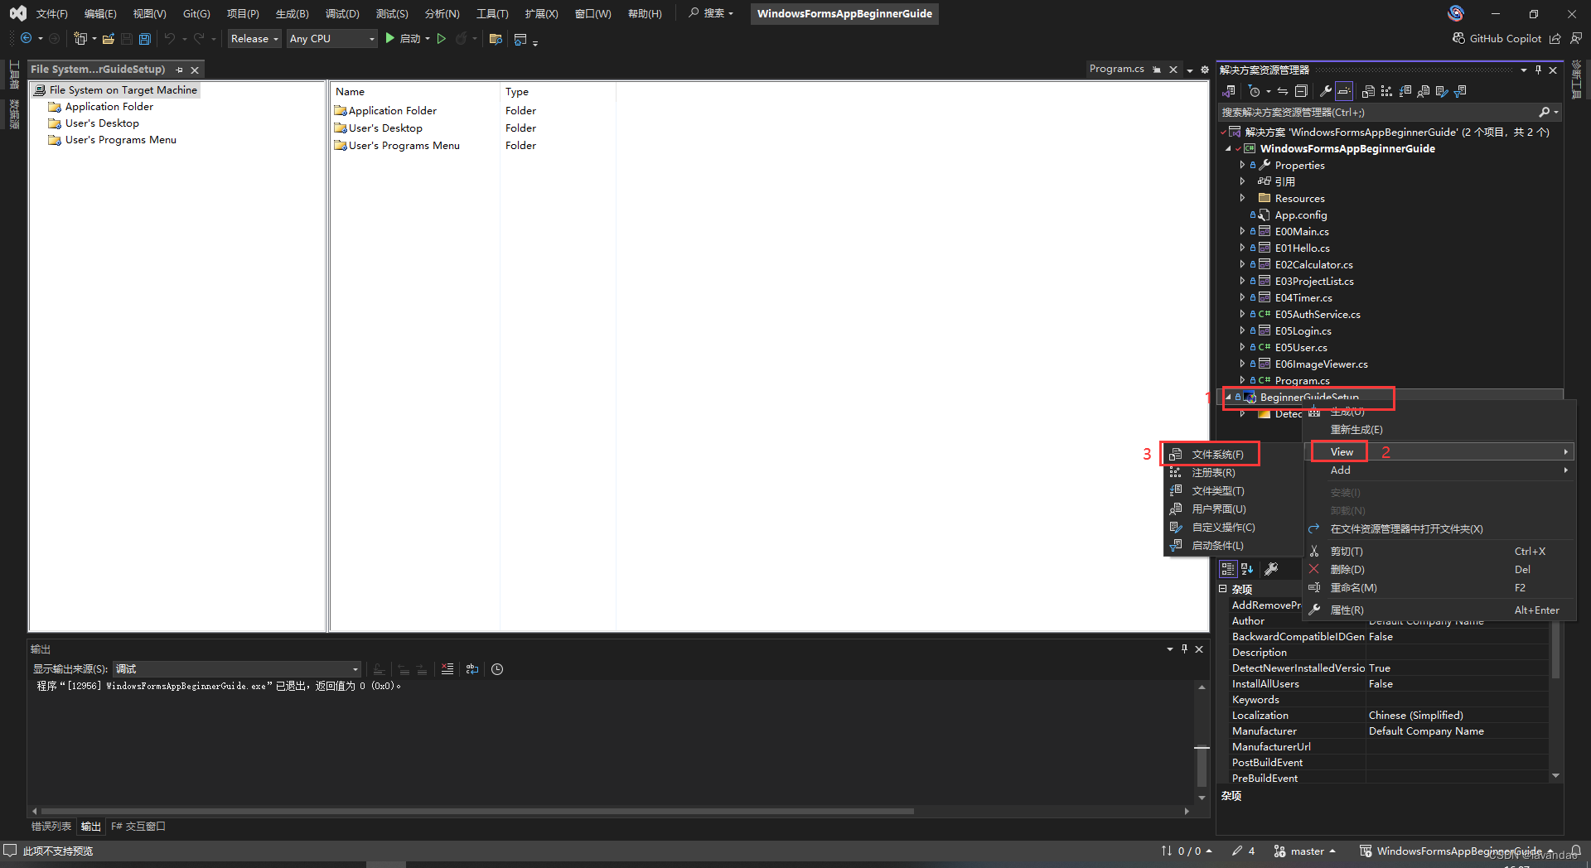Viewport: 1591px width, 868px height.
Task: Open the dropdown arrow next to 启动 button
Action: click(x=428, y=39)
